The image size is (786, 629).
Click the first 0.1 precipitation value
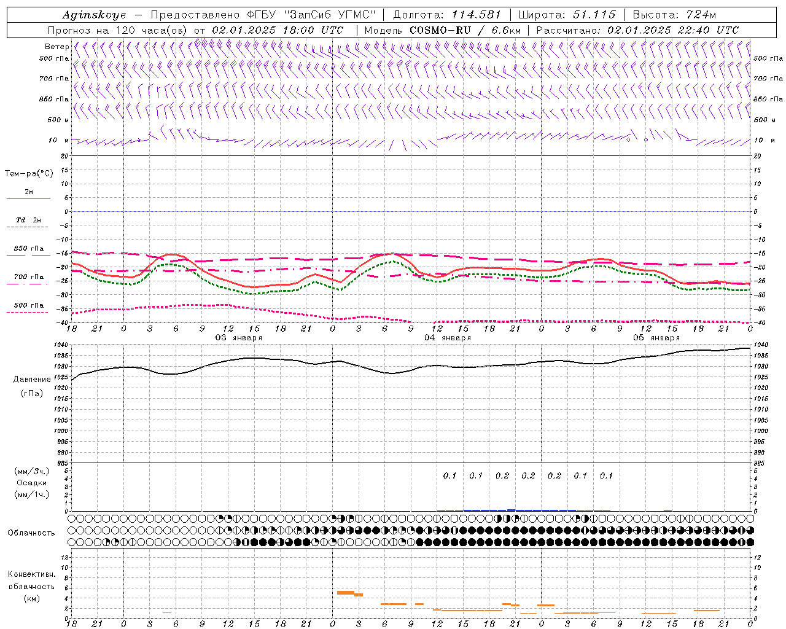tap(449, 475)
